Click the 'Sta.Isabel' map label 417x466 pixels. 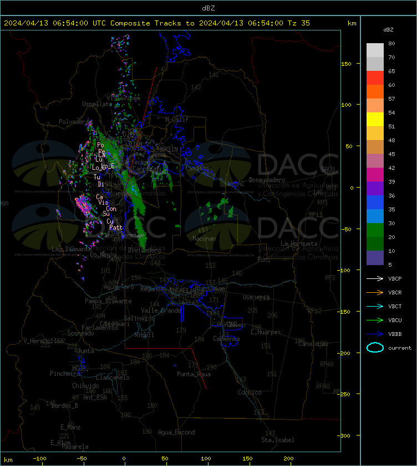[278, 440]
